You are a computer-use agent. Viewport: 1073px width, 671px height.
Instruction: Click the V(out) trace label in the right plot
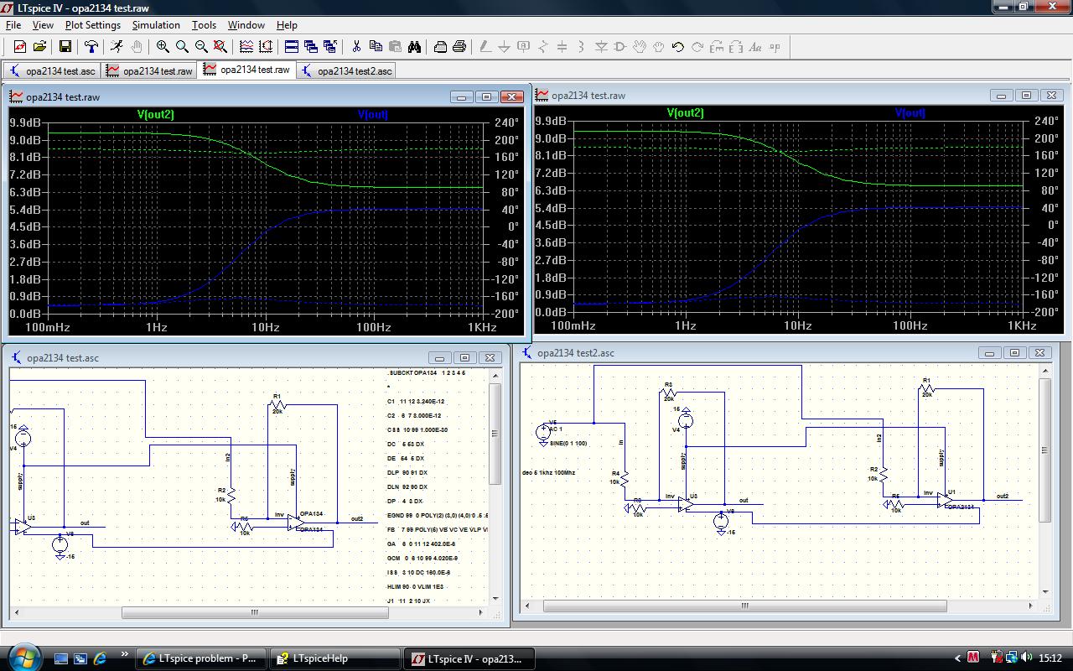click(x=910, y=112)
